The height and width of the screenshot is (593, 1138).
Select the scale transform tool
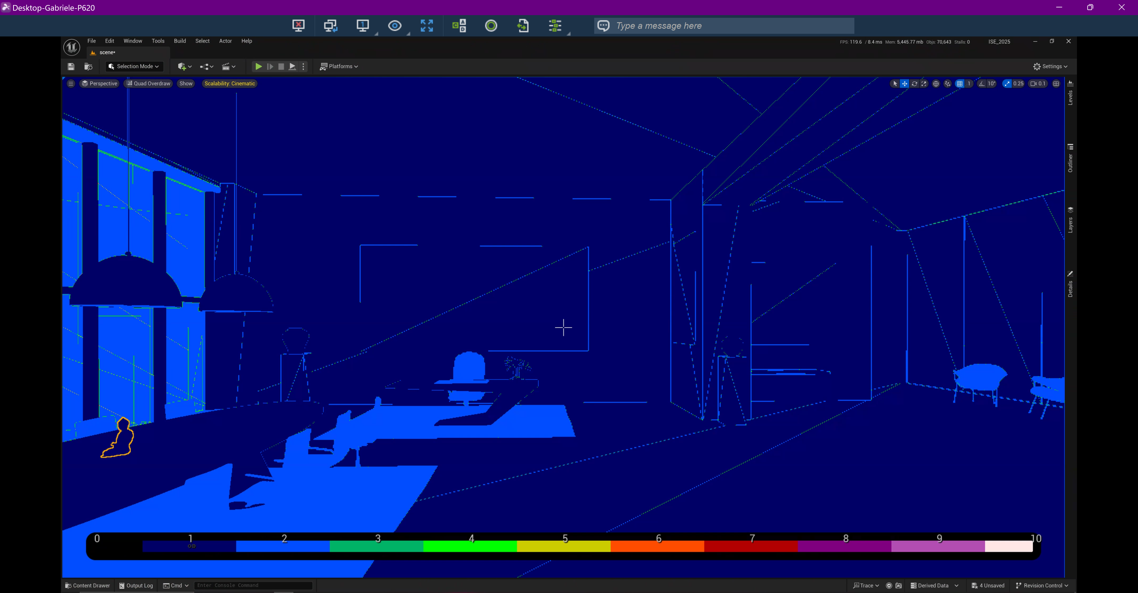pyautogui.click(x=924, y=84)
